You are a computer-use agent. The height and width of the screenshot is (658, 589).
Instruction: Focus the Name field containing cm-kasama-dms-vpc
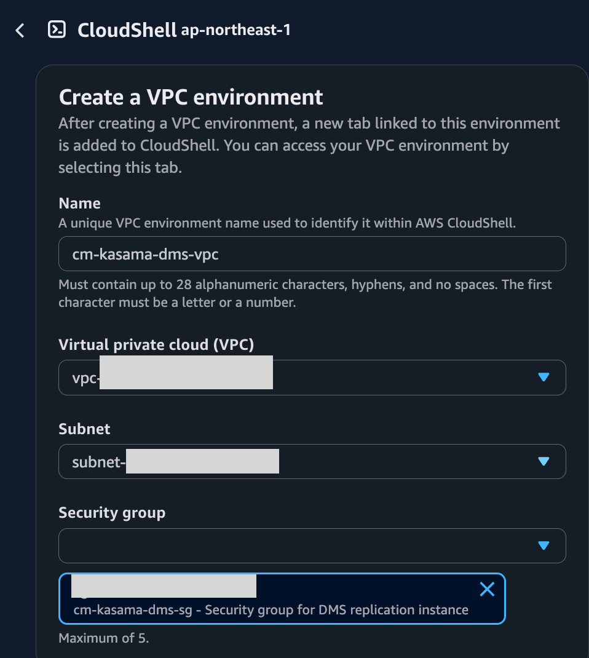[x=312, y=254]
